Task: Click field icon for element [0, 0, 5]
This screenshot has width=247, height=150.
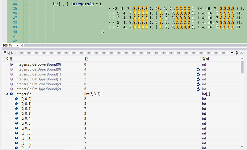Action: click(x=16, y=123)
